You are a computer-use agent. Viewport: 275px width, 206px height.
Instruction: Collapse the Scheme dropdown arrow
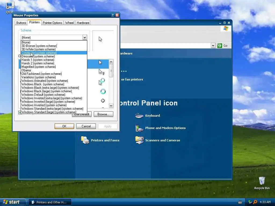[85, 38]
